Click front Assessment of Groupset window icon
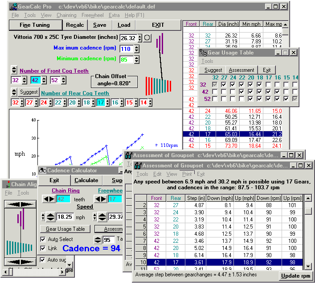315x283 pixels. tap(138, 166)
